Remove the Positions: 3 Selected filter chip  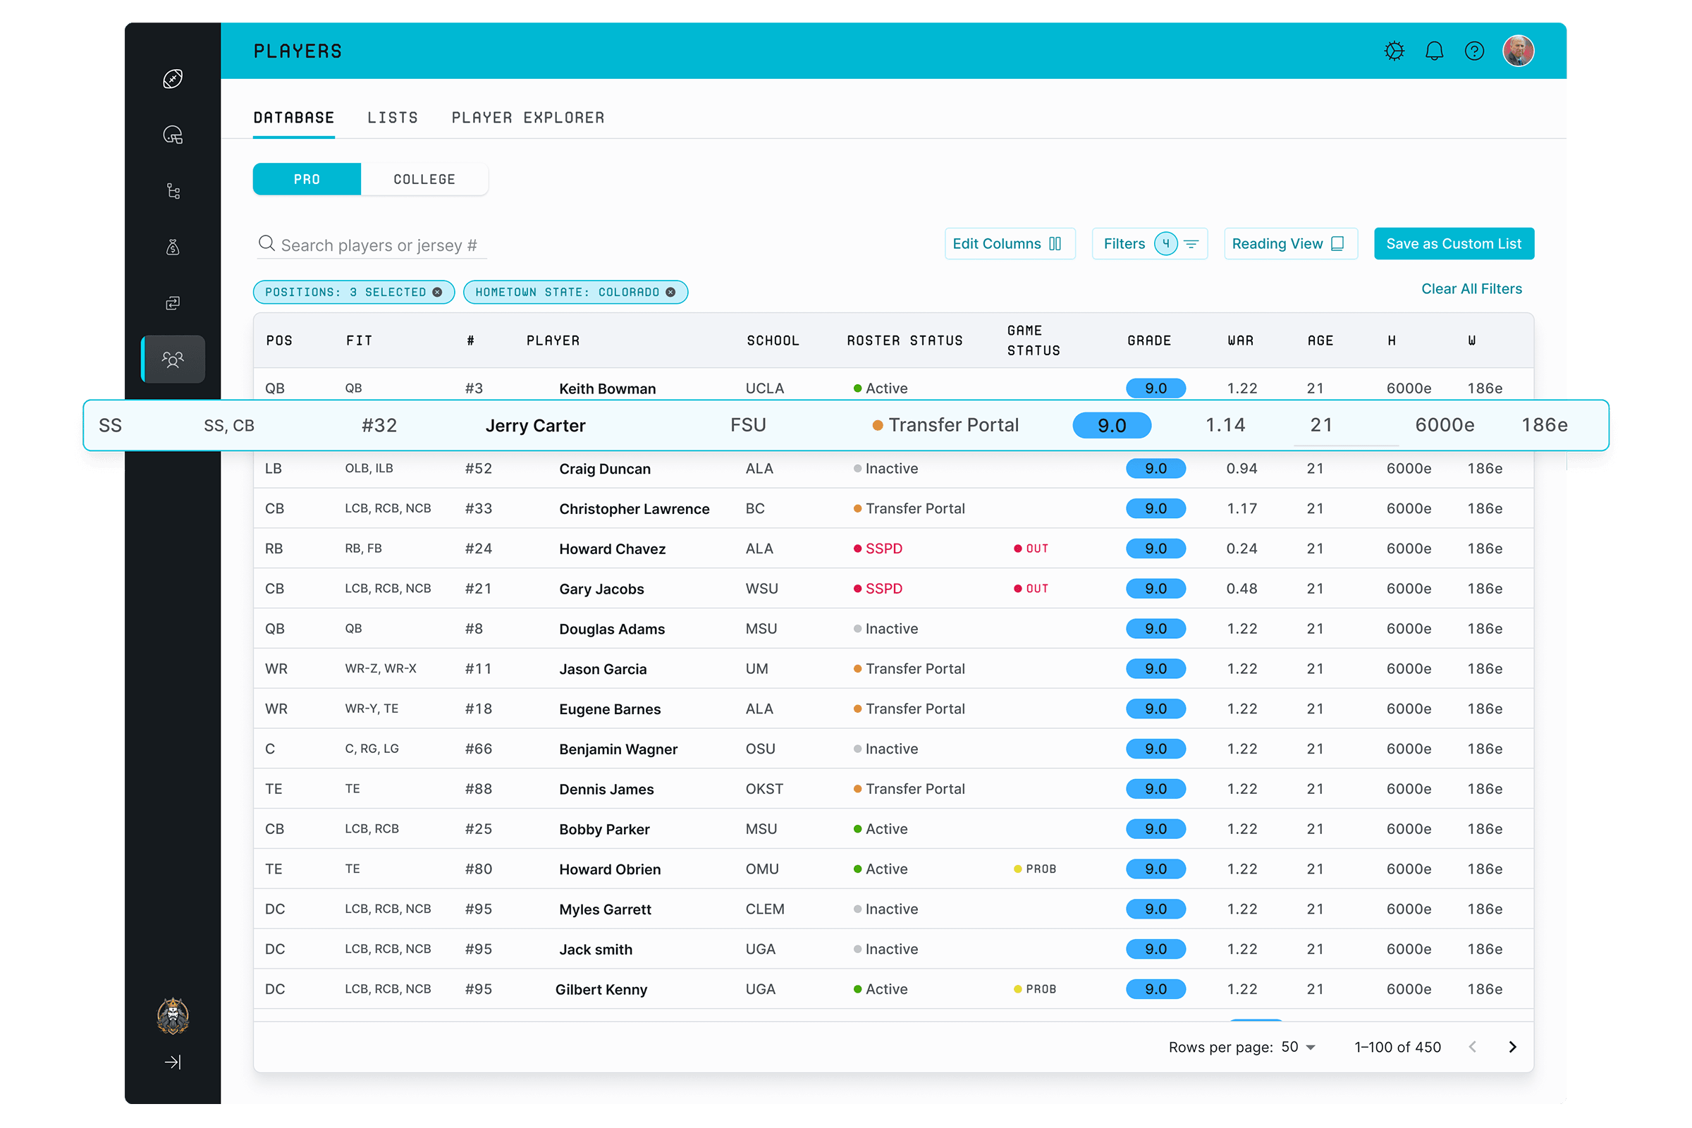click(x=437, y=292)
